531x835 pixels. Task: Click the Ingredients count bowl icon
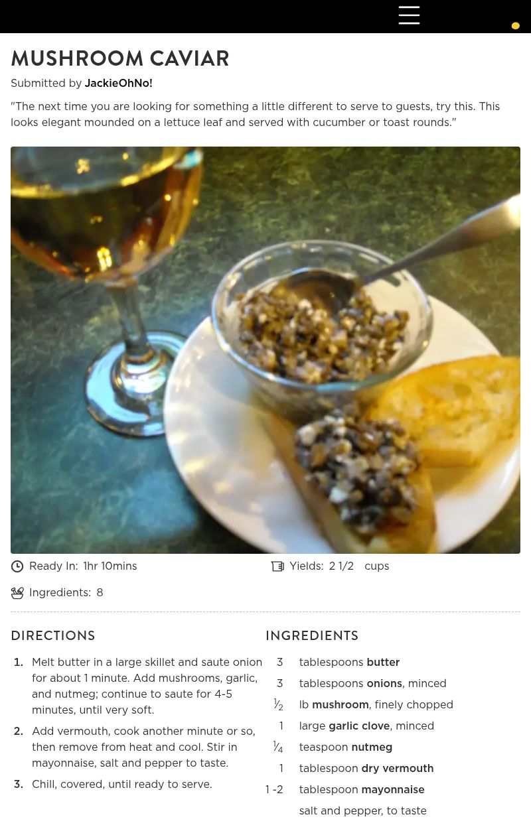[17, 593]
